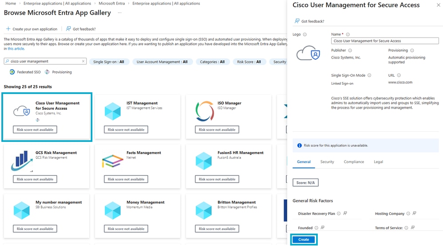Open the Categories filter
Screen dimensions: 443x246
point(212,62)
